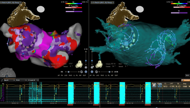Image resolution: width=190 pixels, height=108 pixels.
Task: Click the center icon on the radial tool wheel
Action: click(7, 71)
